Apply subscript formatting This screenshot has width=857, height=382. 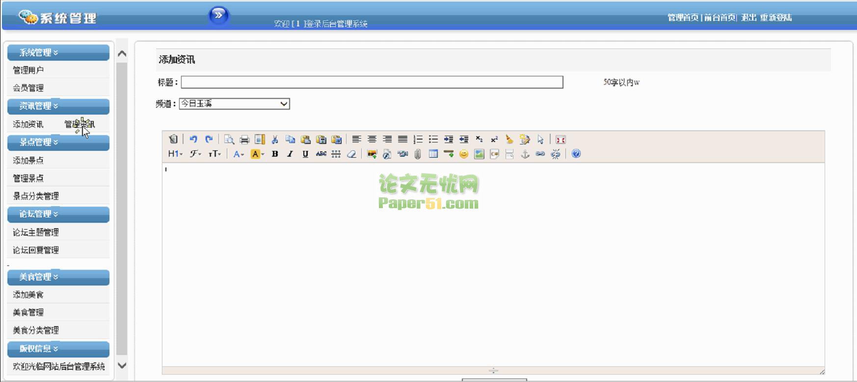[479, 139]
